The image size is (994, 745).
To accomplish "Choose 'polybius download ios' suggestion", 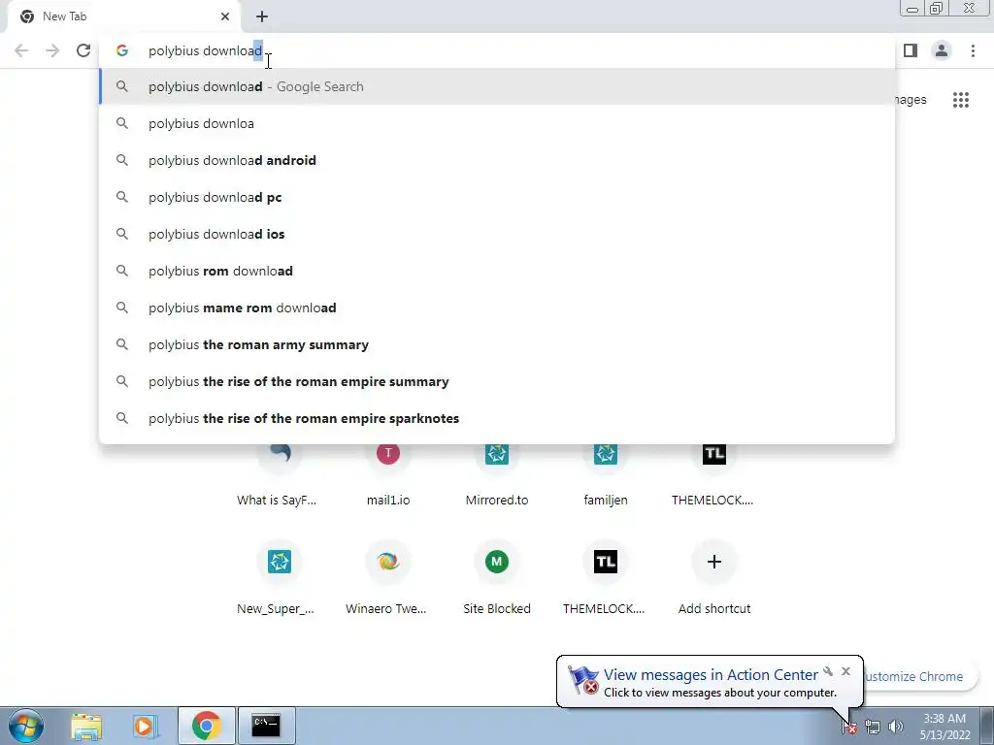I will 497,234.
